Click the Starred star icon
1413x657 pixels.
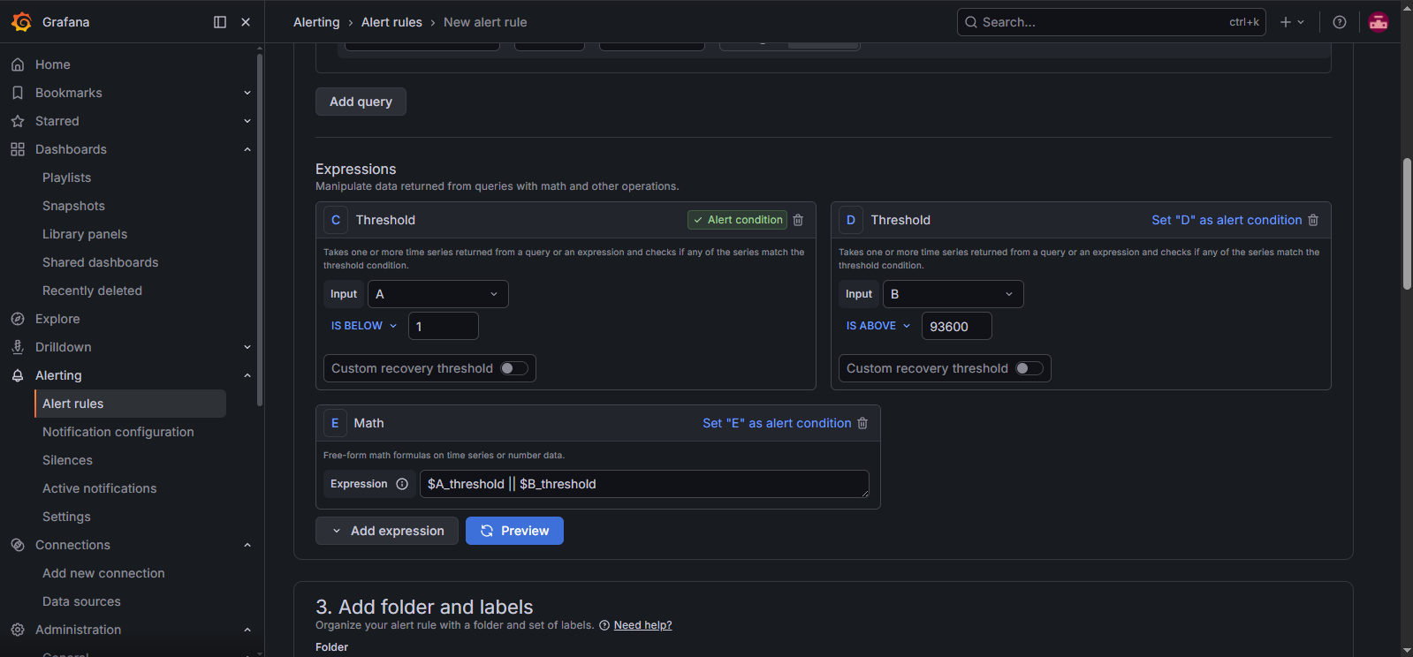18,121
